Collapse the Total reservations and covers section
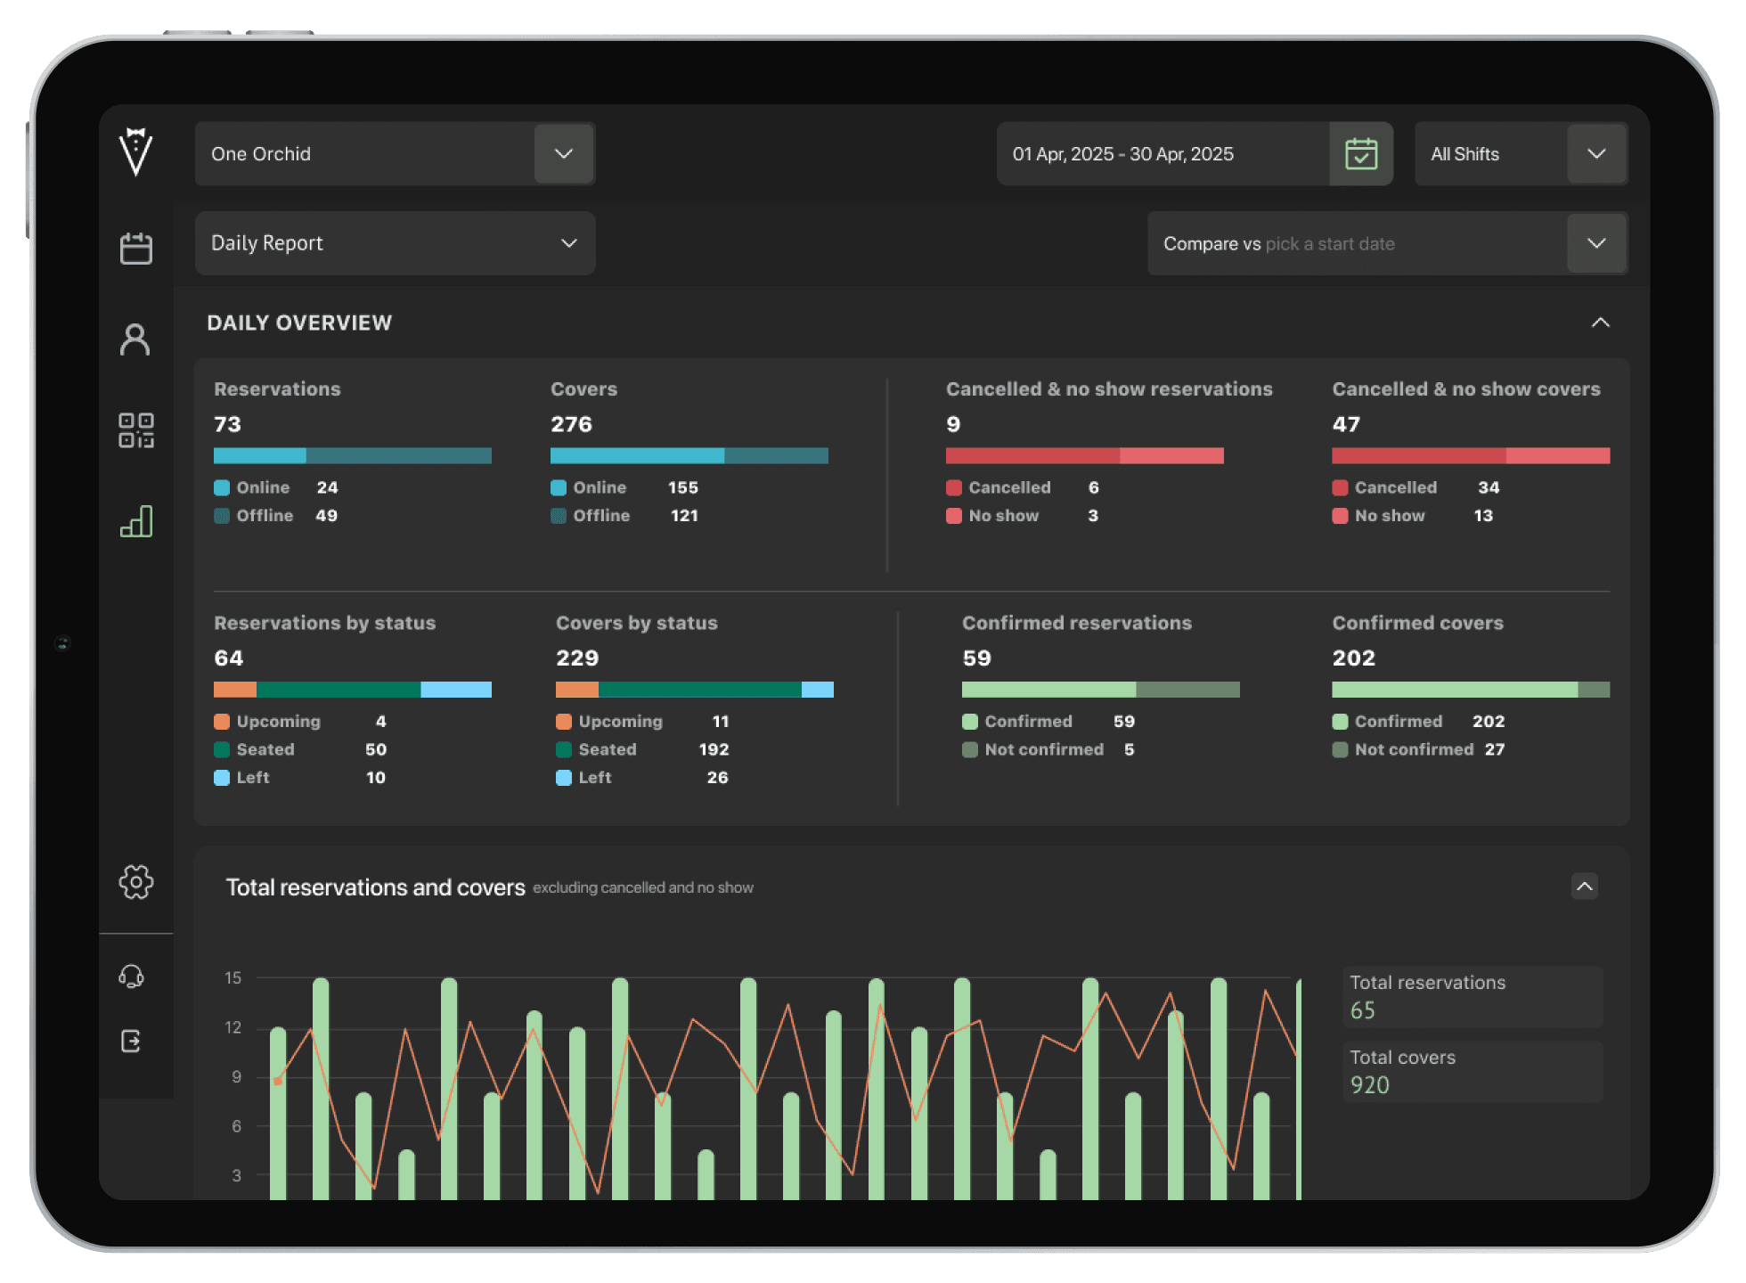This screenshot has width=1746, height=1283. 1585,887
